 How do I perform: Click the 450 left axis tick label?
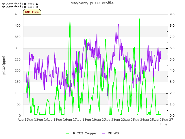[18, 14]
